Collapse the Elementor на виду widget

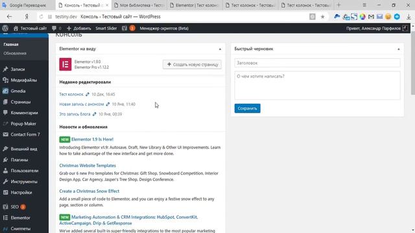tap(220, 49)
